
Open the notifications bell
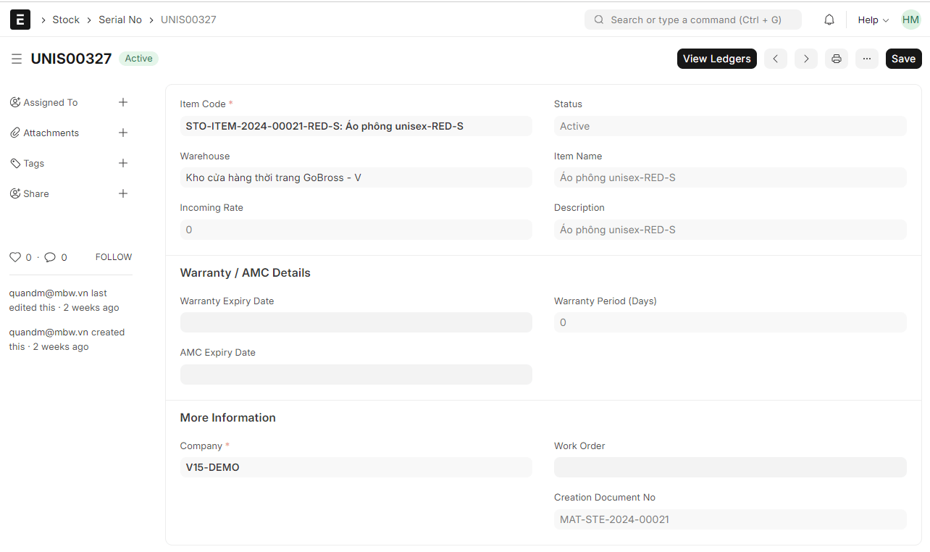coord(829,20)
